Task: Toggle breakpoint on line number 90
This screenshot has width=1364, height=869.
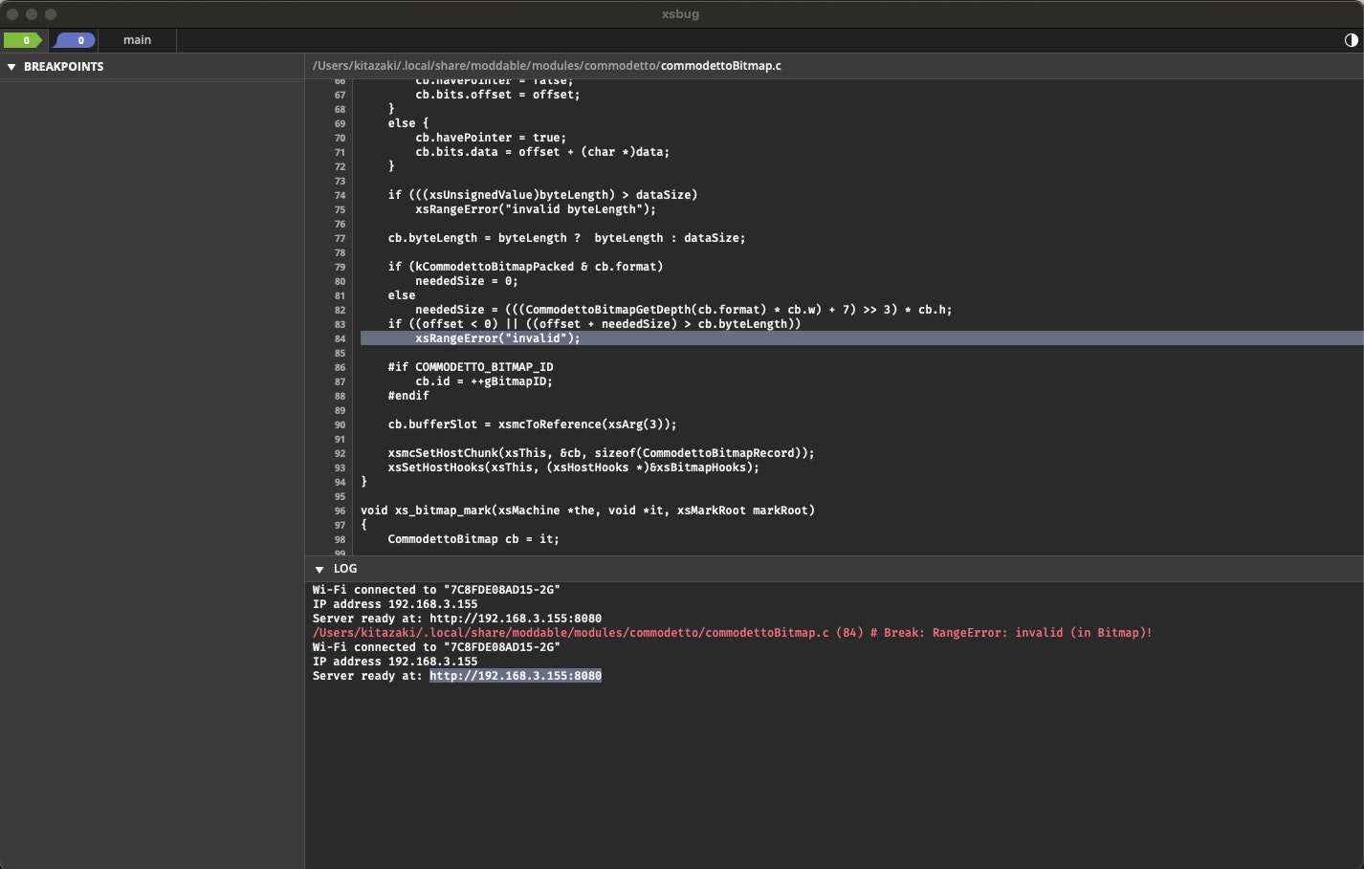Action: (340, 424)
